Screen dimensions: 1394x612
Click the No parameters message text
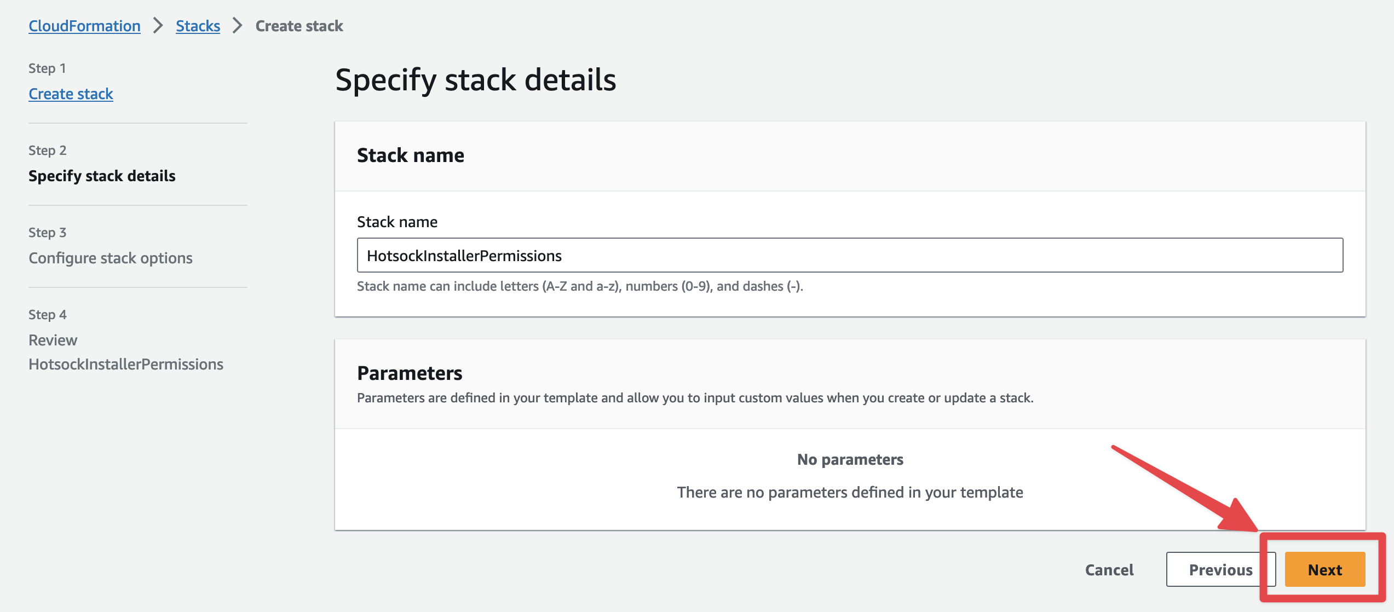pos(850,459)
